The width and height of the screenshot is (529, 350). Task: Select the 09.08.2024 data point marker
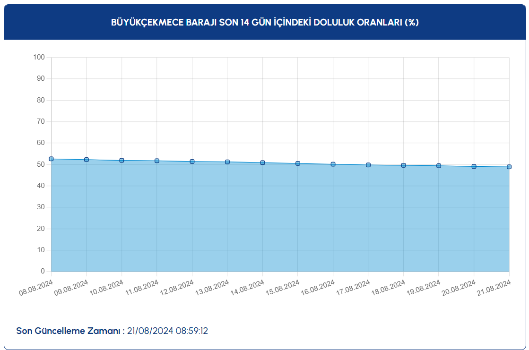pos(87,160)
